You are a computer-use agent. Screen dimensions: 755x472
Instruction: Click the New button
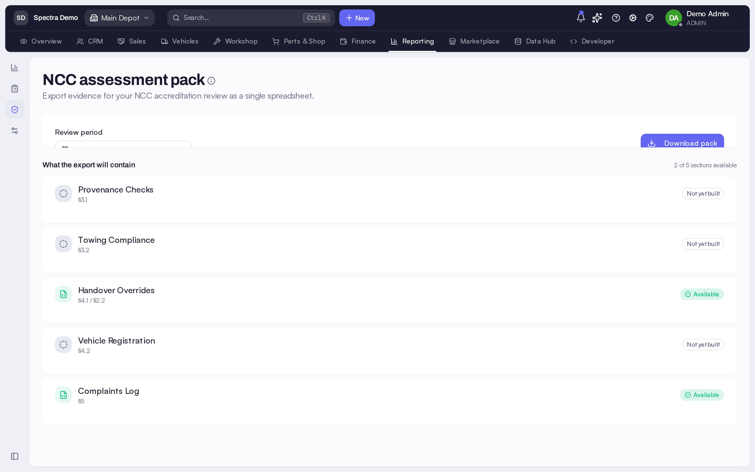(357, 18)
